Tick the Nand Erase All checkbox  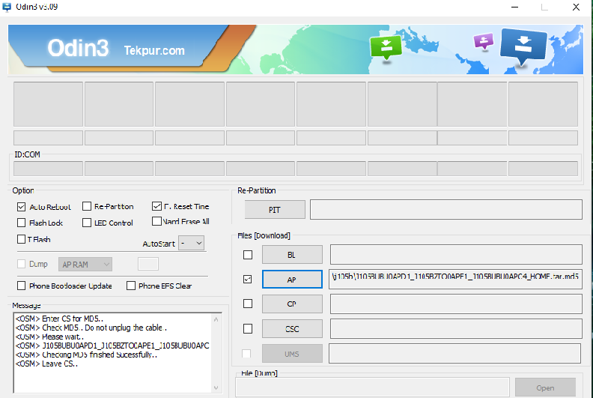pyautogui.click(x=156, y=221)
